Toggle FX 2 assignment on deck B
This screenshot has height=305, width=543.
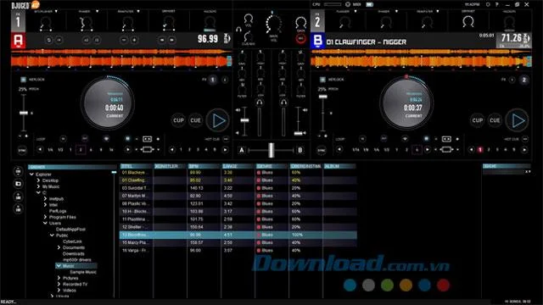click(524, 80)
